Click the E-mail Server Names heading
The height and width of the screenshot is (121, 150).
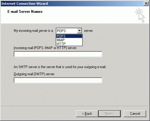coord(25,12)
